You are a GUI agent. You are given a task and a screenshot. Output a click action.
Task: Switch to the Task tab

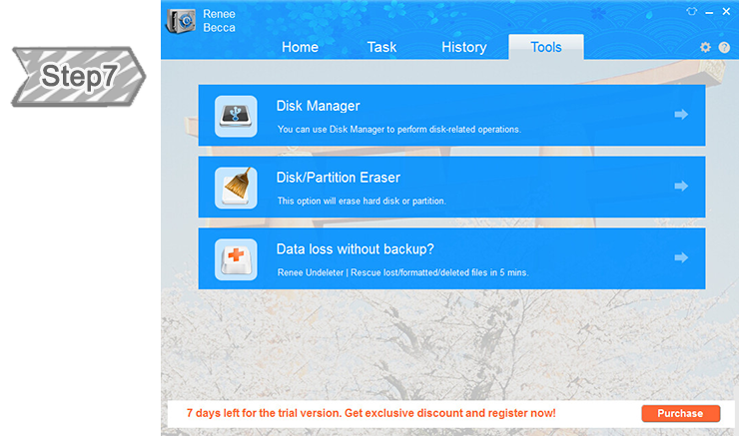pos(381,47)
